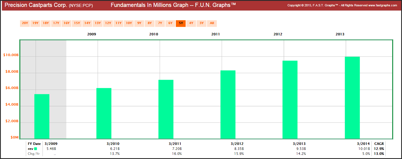Click the 2011 year label above chart
This screenshot has height=159, width=402.
pyautogui.click(x=216, y=34)
